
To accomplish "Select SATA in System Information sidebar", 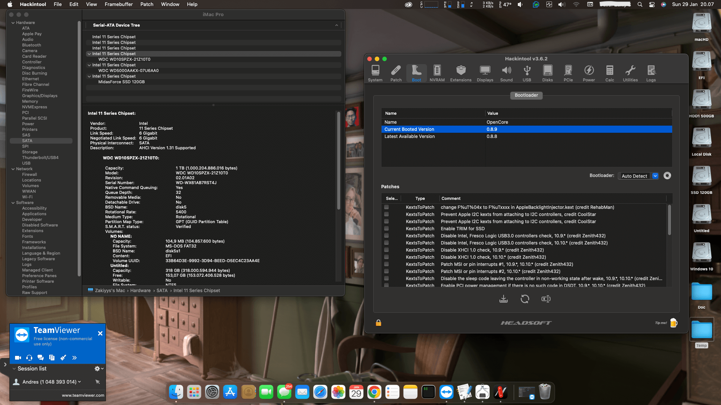I will [27, 141].
